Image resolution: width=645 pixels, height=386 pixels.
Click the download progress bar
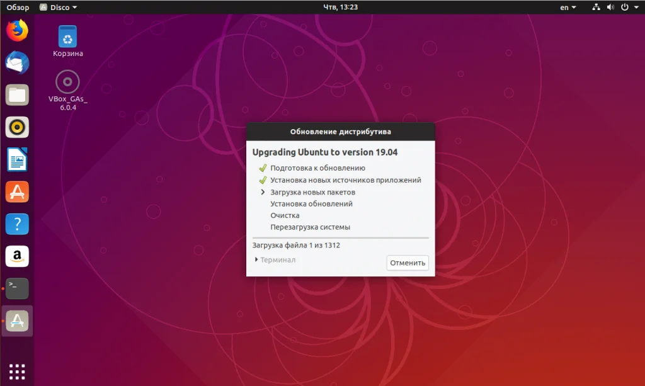(x=340, y=237)
